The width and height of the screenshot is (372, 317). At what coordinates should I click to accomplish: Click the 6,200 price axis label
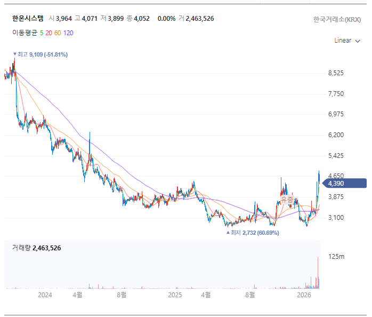(336, 134)
